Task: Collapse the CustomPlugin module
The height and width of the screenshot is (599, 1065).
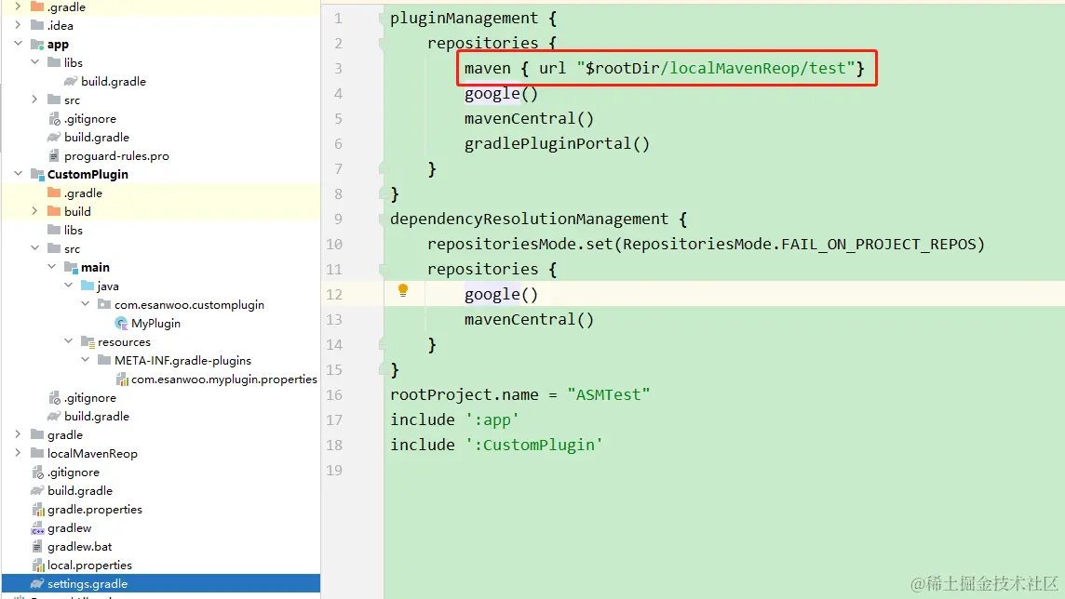Action: tap(18, 174)
